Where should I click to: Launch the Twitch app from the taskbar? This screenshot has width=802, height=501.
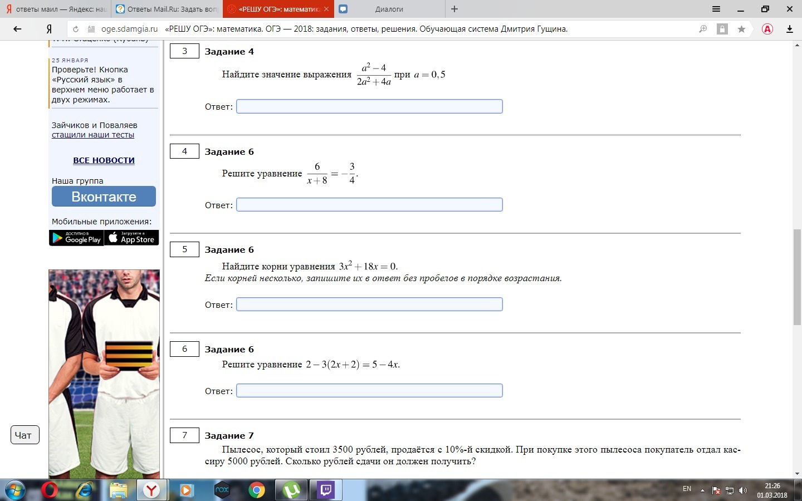point(325,490)
